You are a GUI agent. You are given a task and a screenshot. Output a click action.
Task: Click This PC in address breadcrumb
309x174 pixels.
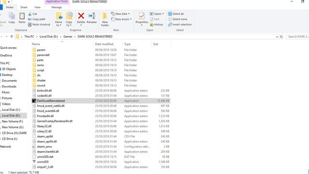pos(29,37)
